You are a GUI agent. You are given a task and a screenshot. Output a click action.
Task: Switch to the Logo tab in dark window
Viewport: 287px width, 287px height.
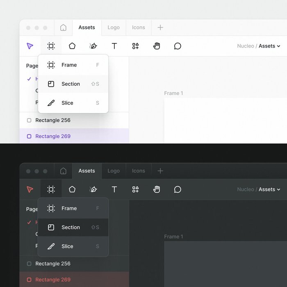[x=114, y=171]
